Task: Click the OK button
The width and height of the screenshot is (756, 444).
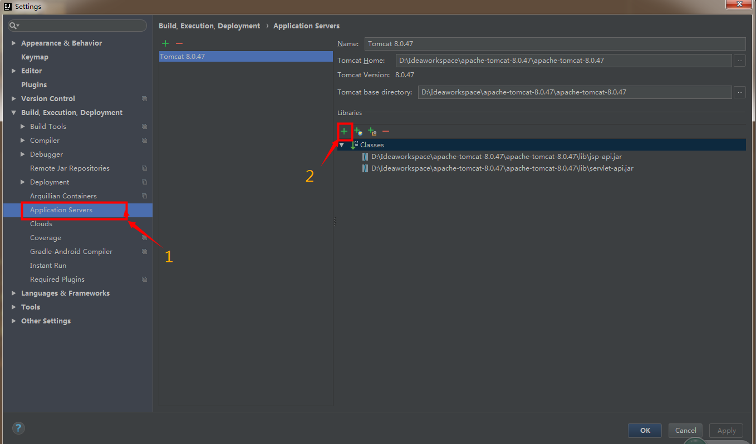Action: 644,430
